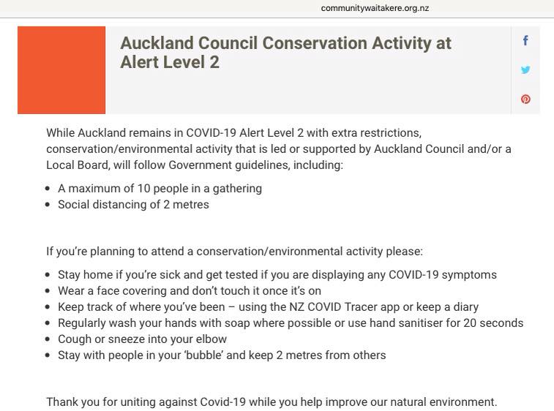Pin this page with Pinterest icon
This screenshot has width=554, height=411.
coord(525,99)
